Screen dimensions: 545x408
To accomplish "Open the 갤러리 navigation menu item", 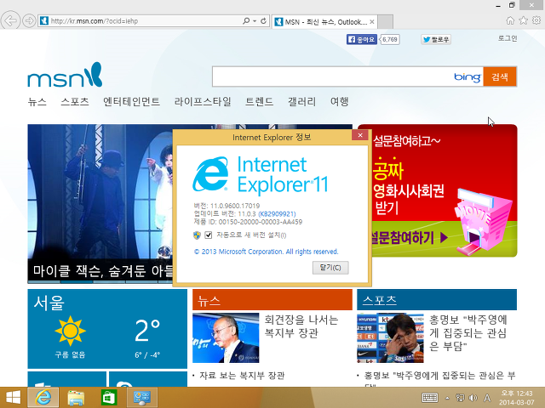I will [301, 102].
